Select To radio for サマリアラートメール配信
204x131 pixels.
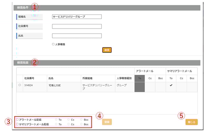pos(56,124)
